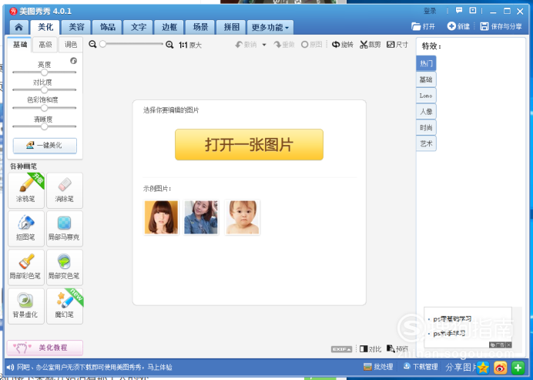Click the 预览 preview button
The image size is (533, 380).
(x=397, y=348)
